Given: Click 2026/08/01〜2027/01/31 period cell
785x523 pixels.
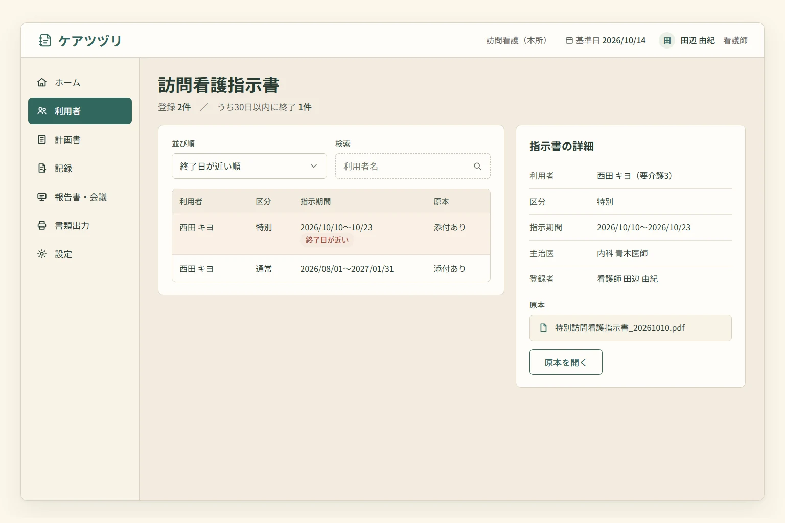Looking at the screenshot, I should tap(347, 269).
